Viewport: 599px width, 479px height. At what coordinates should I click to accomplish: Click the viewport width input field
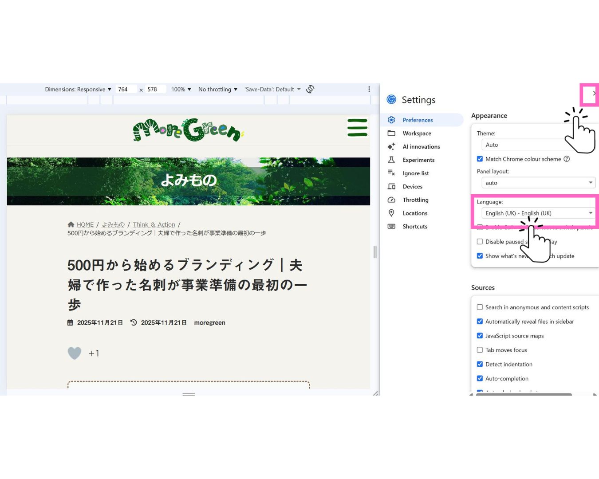pyautogui.click(x=126, y=89)
